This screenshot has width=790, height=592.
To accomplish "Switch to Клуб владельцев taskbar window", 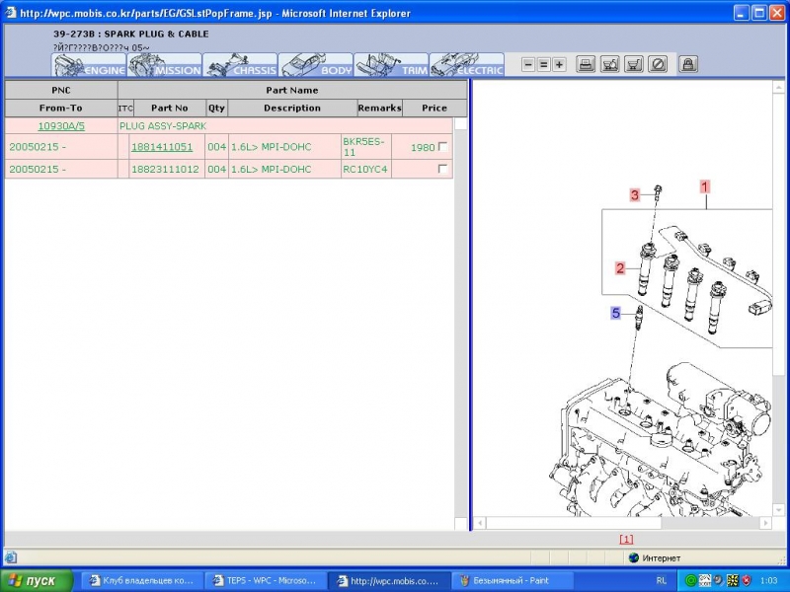I will 141,580.
